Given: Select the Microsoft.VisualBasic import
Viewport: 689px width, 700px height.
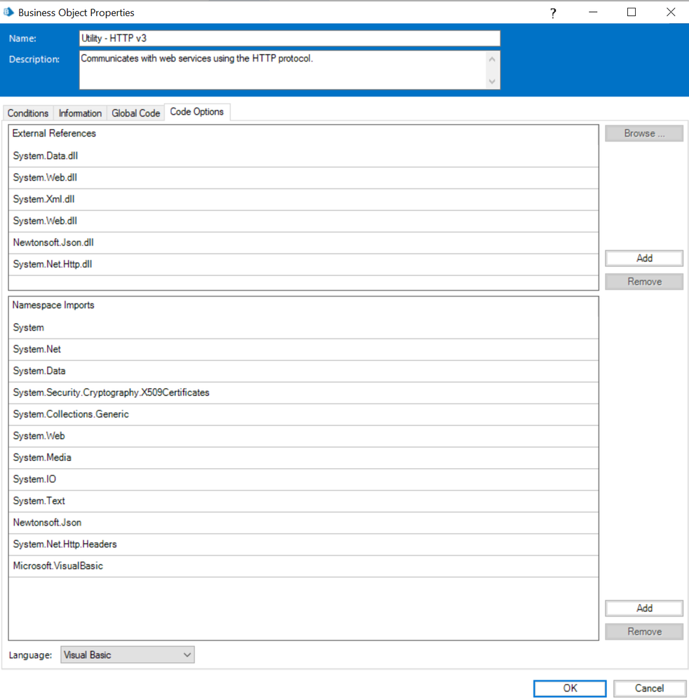Looking at the screenshot, I should coord(303,566).
